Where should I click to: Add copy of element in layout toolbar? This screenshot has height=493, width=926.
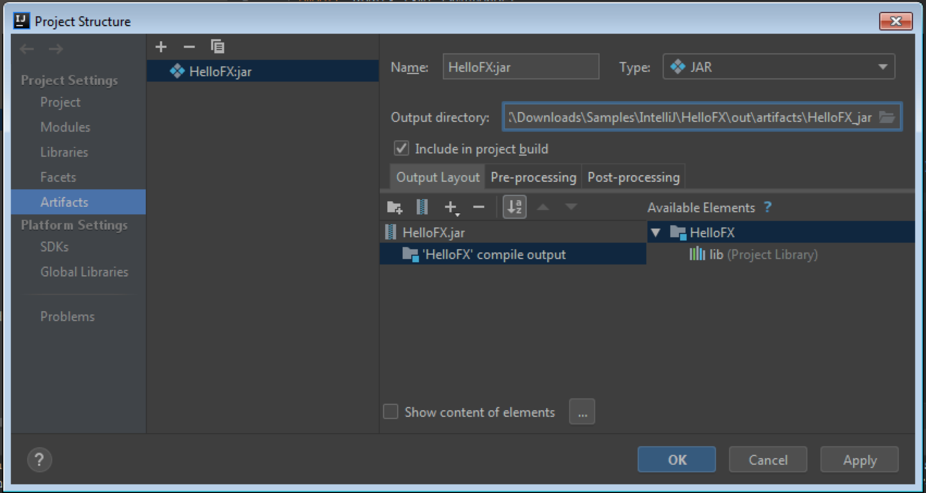[x=451, y=207]
